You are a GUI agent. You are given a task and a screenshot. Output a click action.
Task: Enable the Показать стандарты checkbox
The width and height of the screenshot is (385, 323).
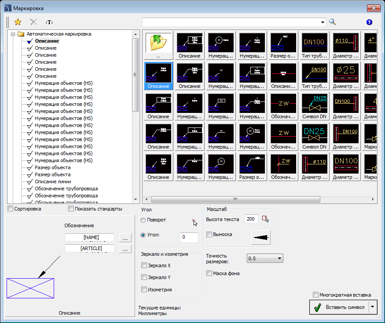click(x=71, y=209)
